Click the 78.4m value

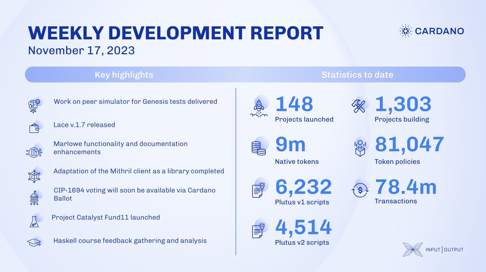pos(406,187)
